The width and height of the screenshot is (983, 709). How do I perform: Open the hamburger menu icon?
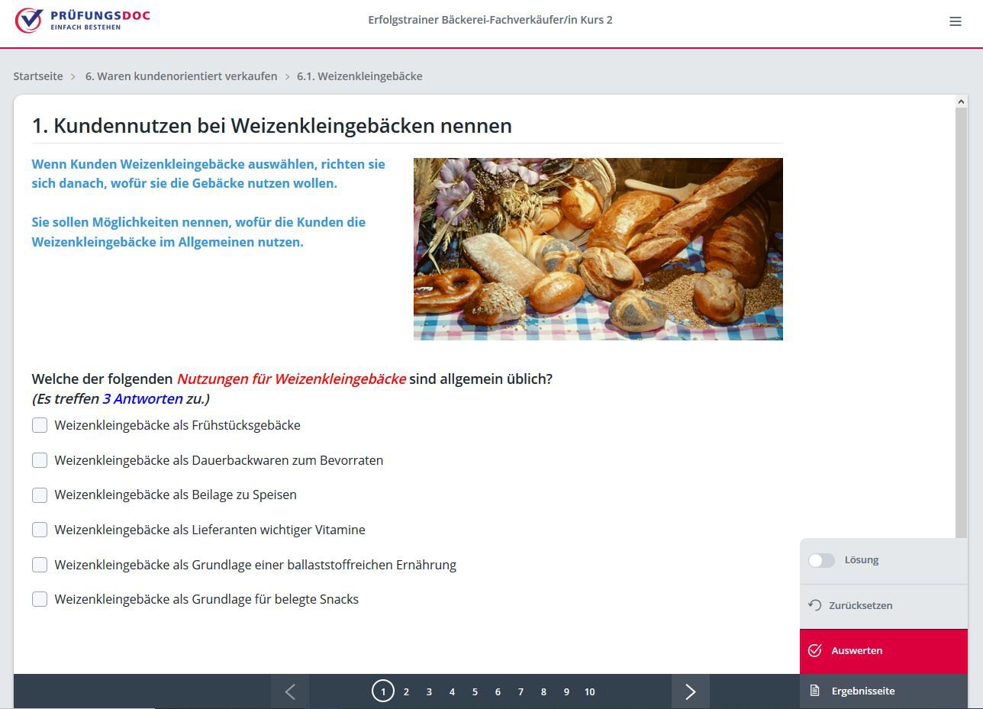[x=955, y=21]
